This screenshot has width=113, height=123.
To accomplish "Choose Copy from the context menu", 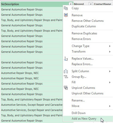I will point(88,8).
